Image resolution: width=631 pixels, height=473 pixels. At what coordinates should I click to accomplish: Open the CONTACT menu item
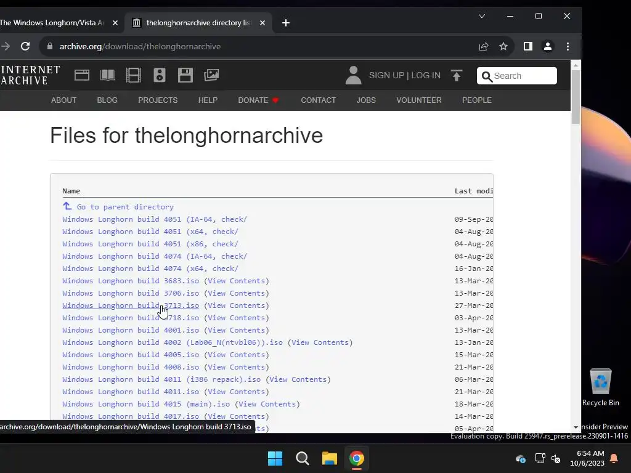(319, 100)
